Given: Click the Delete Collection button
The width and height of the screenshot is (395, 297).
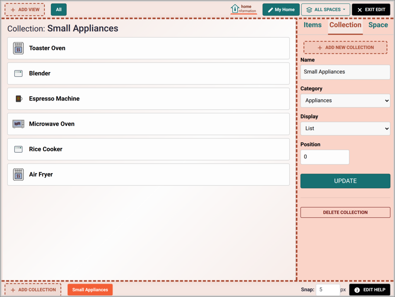Looking at the screenshot, I should pos(345,212).
